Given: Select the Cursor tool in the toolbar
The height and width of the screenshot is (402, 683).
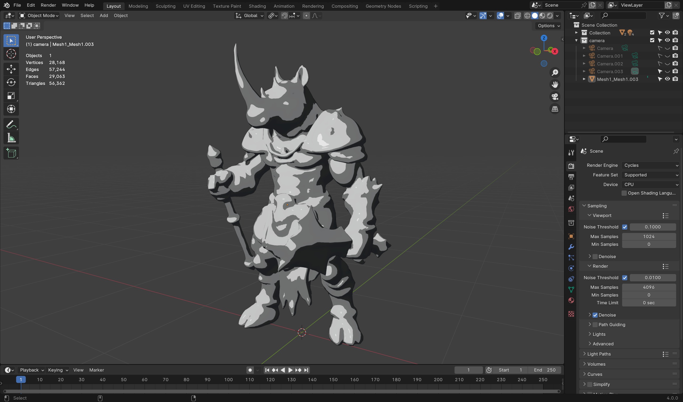Looking at the screenshot, I should pyautogui.click(x=11, y=54).
